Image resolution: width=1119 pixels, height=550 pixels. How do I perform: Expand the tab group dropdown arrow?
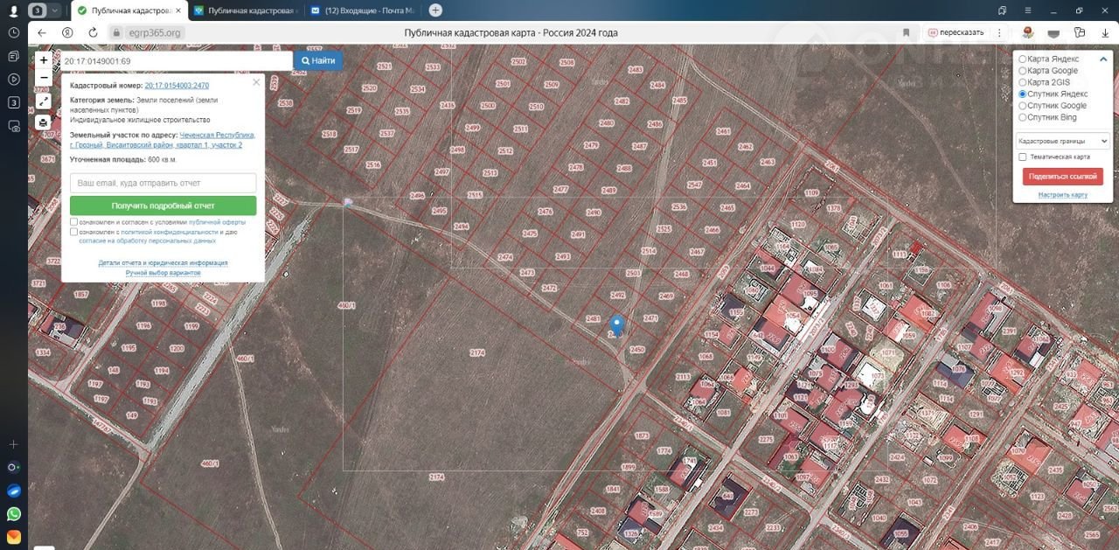(x=55, y=10)
